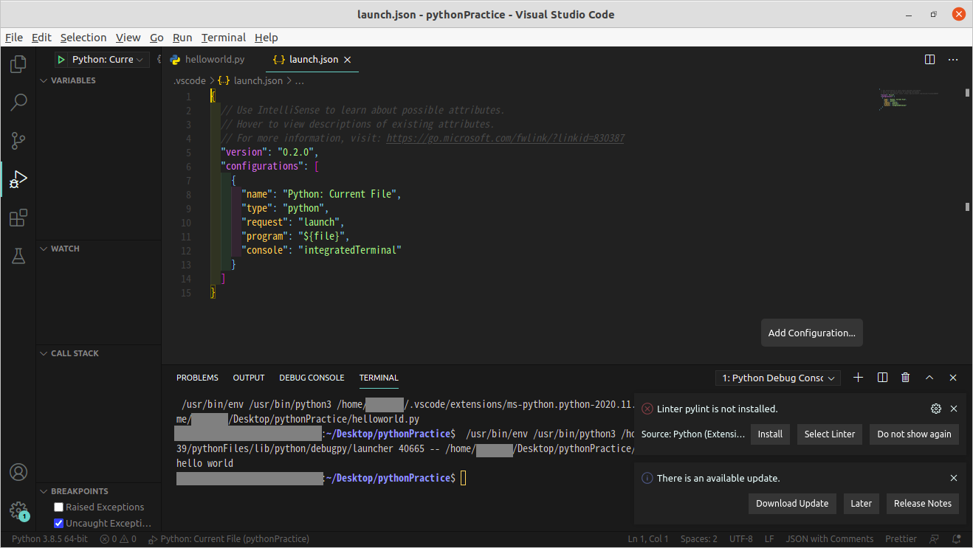Click the code minimap preview
This screenshot has width=973, height=548.
[x=908, y=100]
